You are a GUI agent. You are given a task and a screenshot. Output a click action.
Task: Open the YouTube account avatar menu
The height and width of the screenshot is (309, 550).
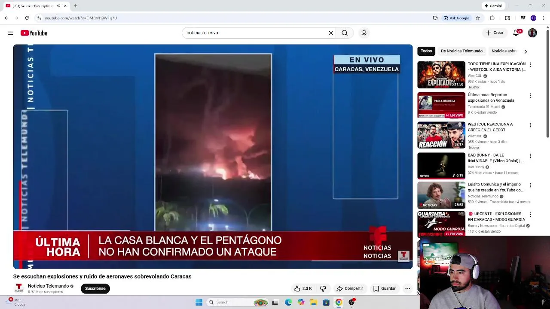point(532,33)
